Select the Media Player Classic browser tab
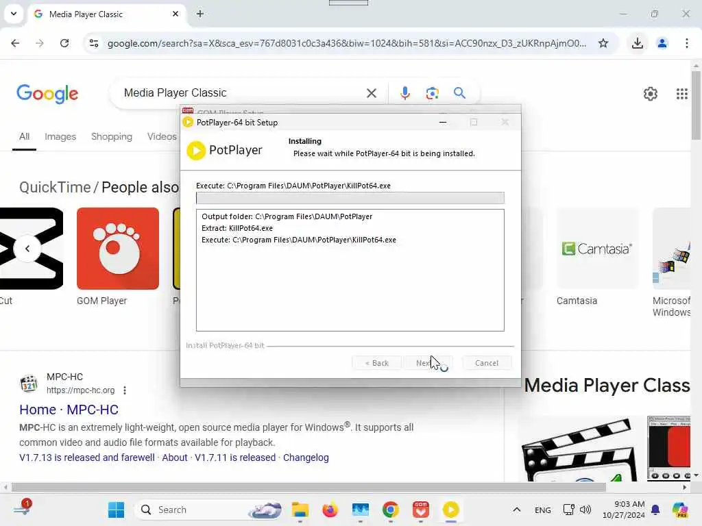702x526 pixels. tap(108, 14)
